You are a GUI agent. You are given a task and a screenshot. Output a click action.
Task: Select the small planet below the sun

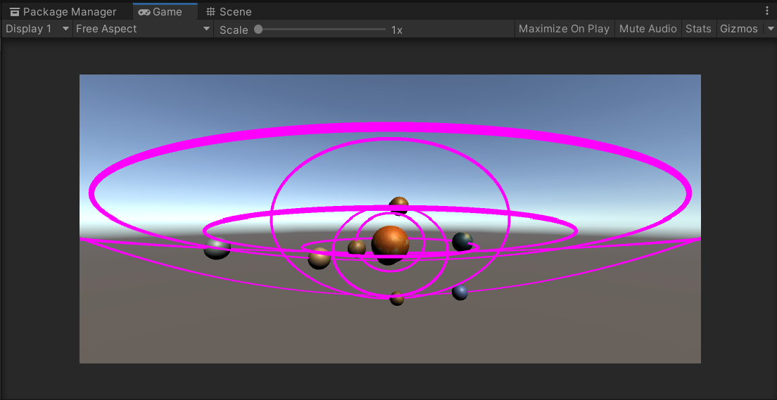click(396, 298)
